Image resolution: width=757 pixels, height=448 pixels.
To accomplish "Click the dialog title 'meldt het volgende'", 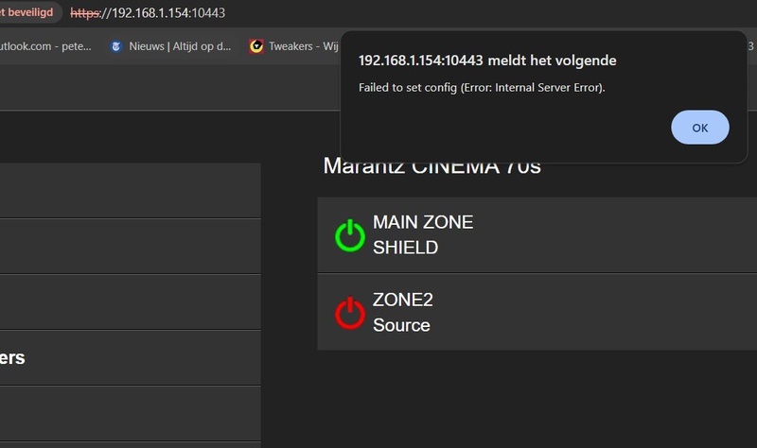I will [x=552, y=60].
